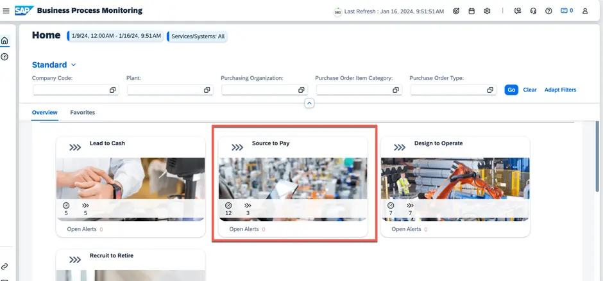Viewport: 603px width, 281px height.
Task: Open the monitoring gauge icon in sidebar
Action: [x=4, y=57]
